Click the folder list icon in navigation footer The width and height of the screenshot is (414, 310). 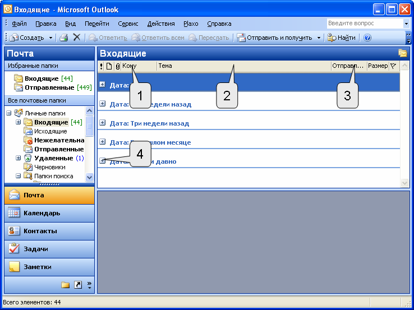(x=65, y=285)
